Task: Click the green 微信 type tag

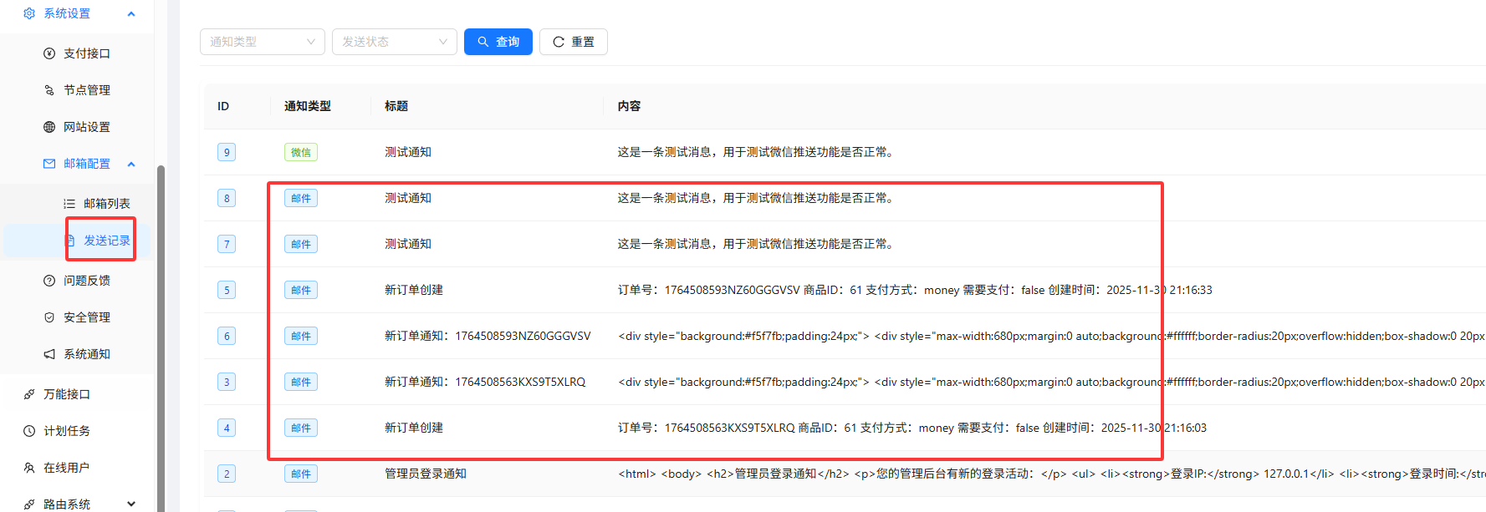Action: click(300, 152)
